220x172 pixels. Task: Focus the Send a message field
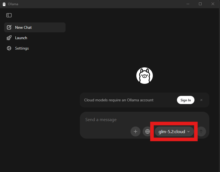click(x=144, y=120)
